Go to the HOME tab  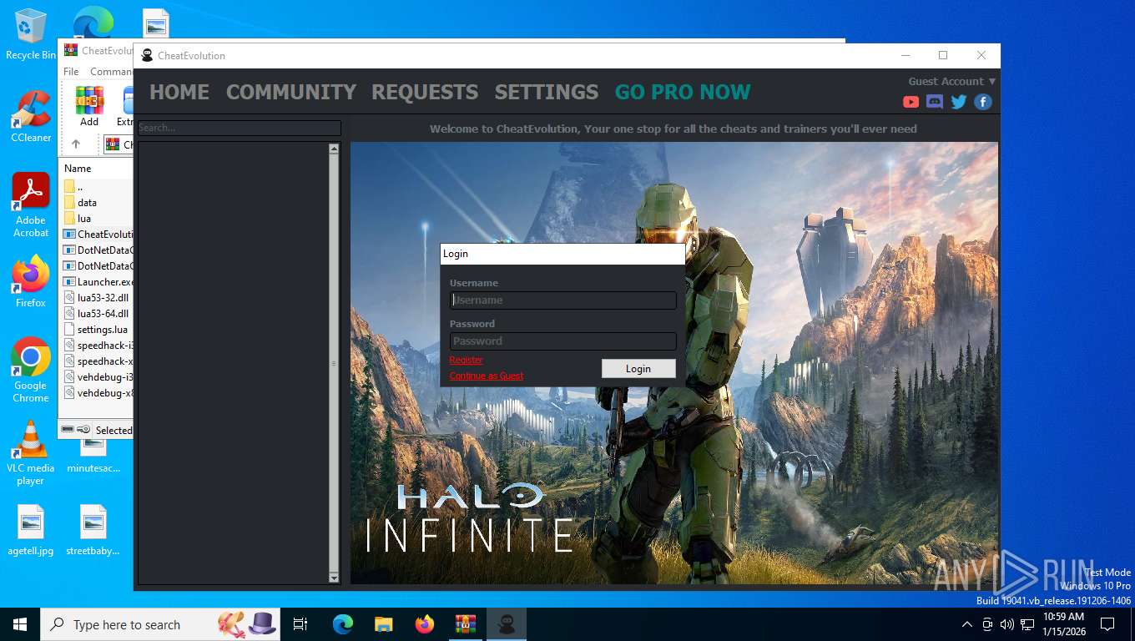click(x=179, y=92)
